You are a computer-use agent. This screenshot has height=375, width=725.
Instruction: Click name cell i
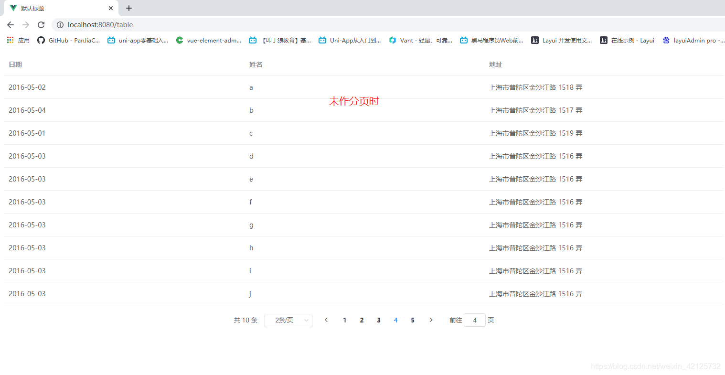250,271
